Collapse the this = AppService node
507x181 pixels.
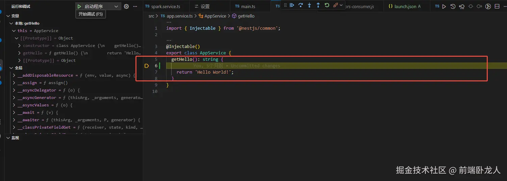(14, 31)
